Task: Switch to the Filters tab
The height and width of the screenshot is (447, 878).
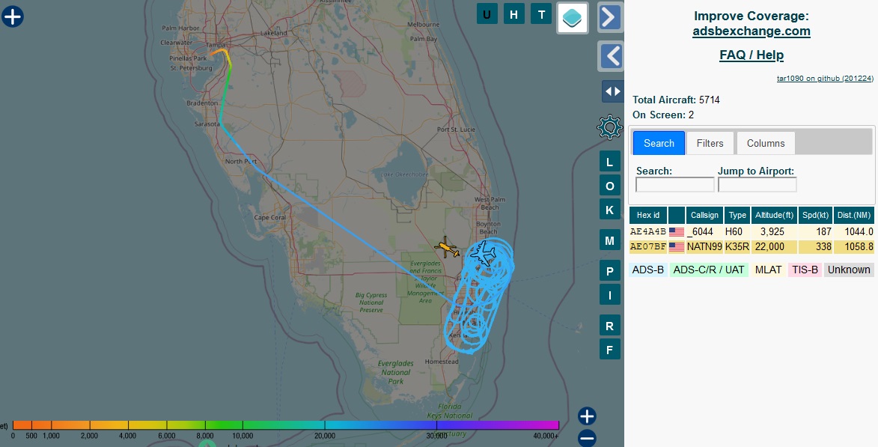Action: (x=710, y=143)
